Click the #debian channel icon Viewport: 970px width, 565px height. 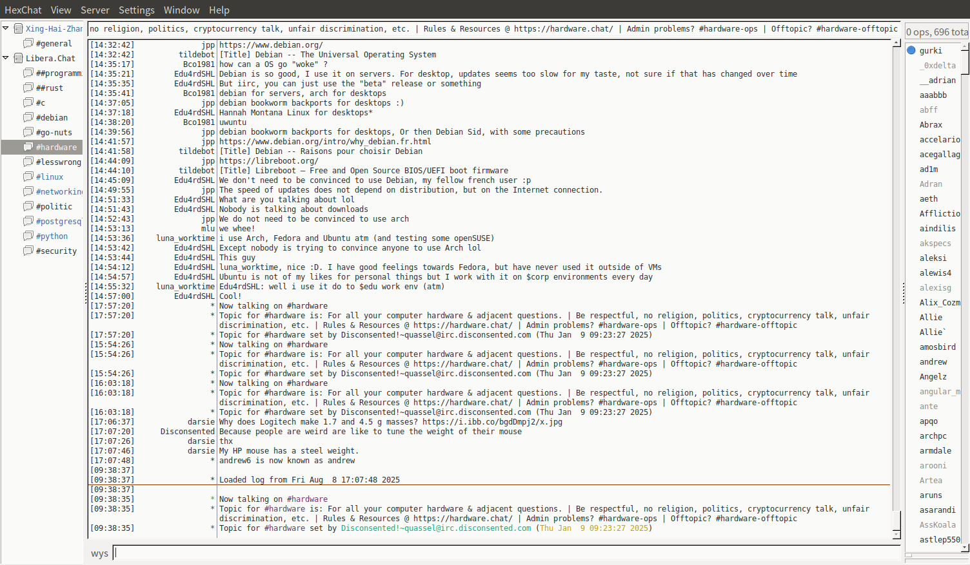28,117
